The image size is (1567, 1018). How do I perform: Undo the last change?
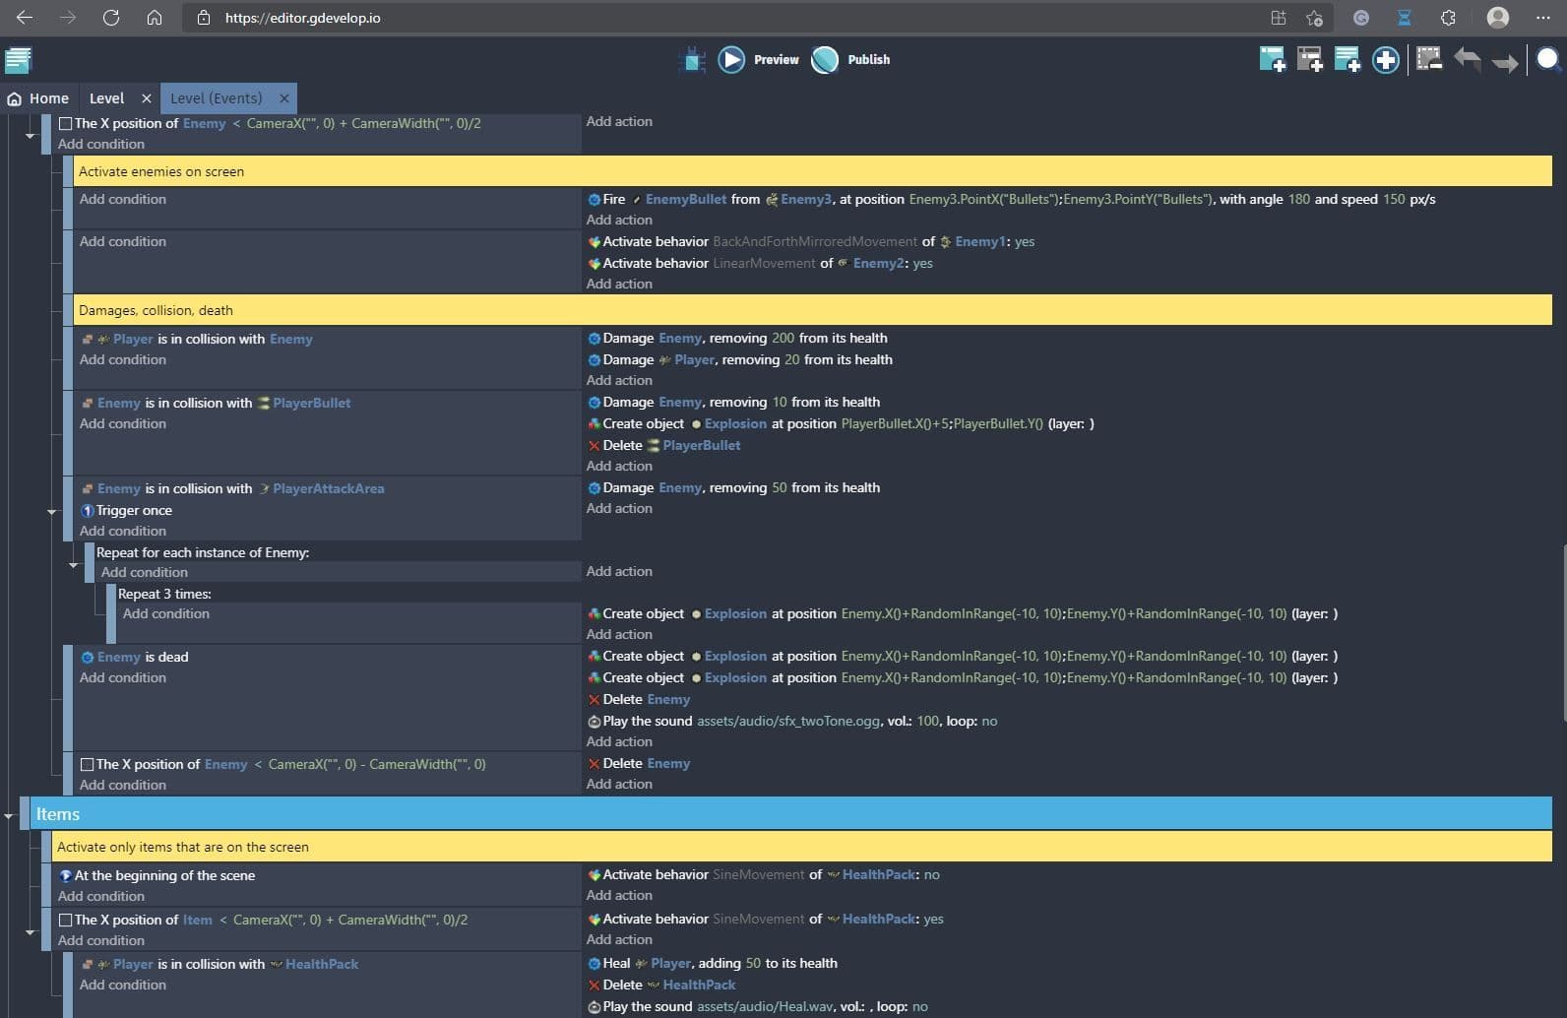tap(1467, 60)
